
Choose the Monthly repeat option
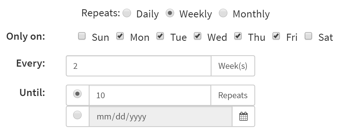pyautogui.click(x=223, y=13)
